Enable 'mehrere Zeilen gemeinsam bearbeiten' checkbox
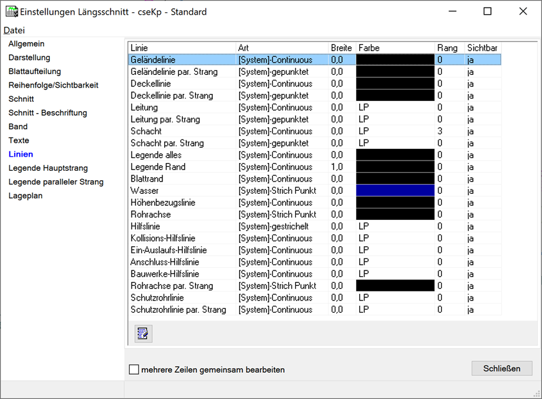Viewport: 542px width, 399px height. 134,370
